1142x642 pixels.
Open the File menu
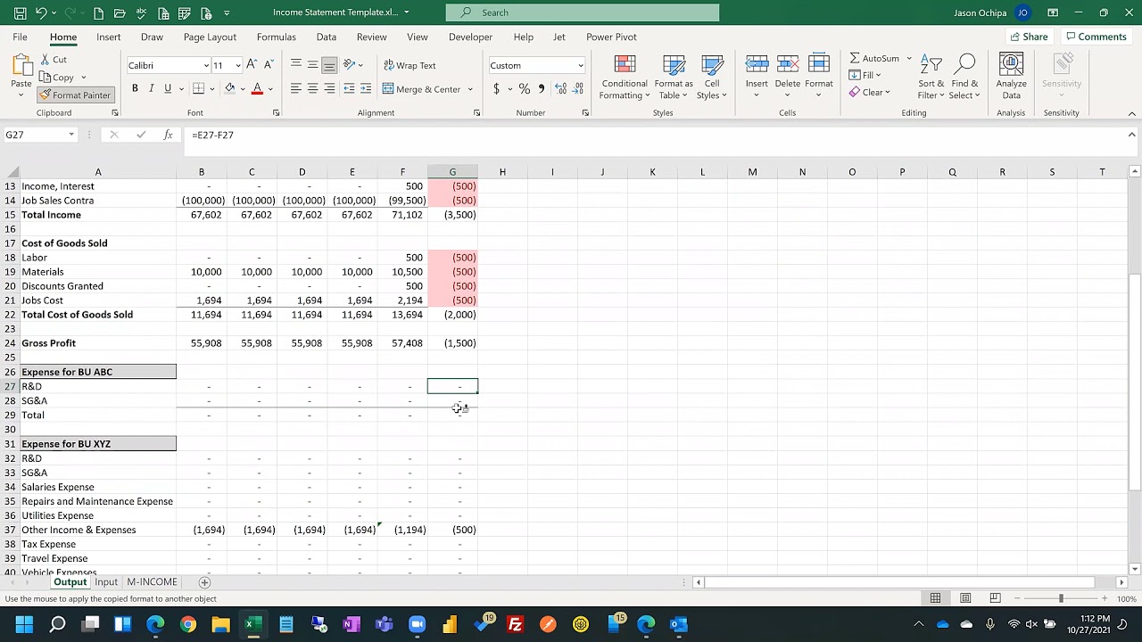tap(20, 37)
